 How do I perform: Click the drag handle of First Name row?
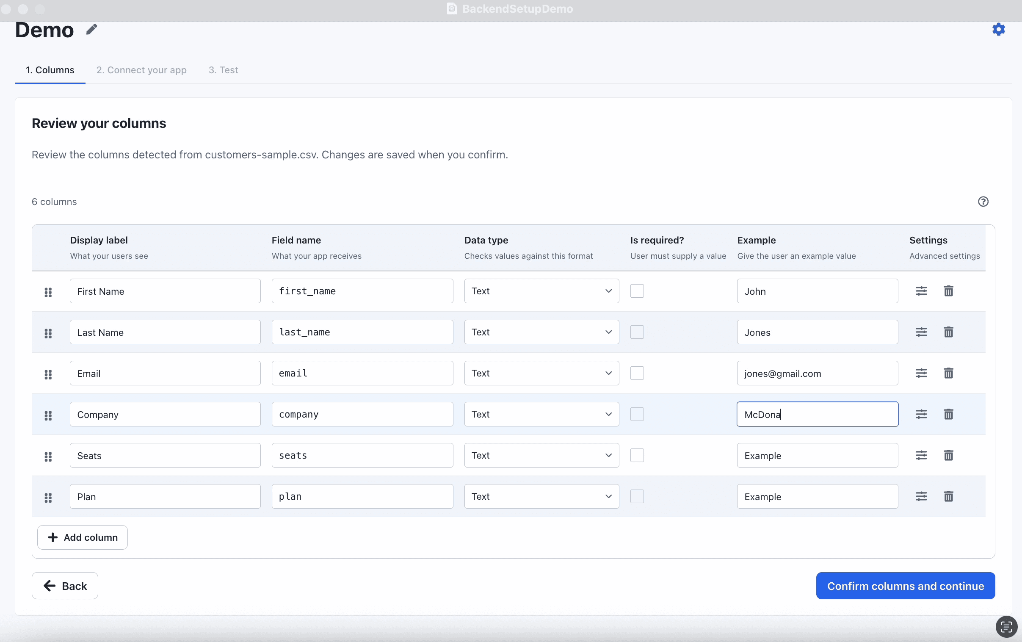(x=48, y=292)
